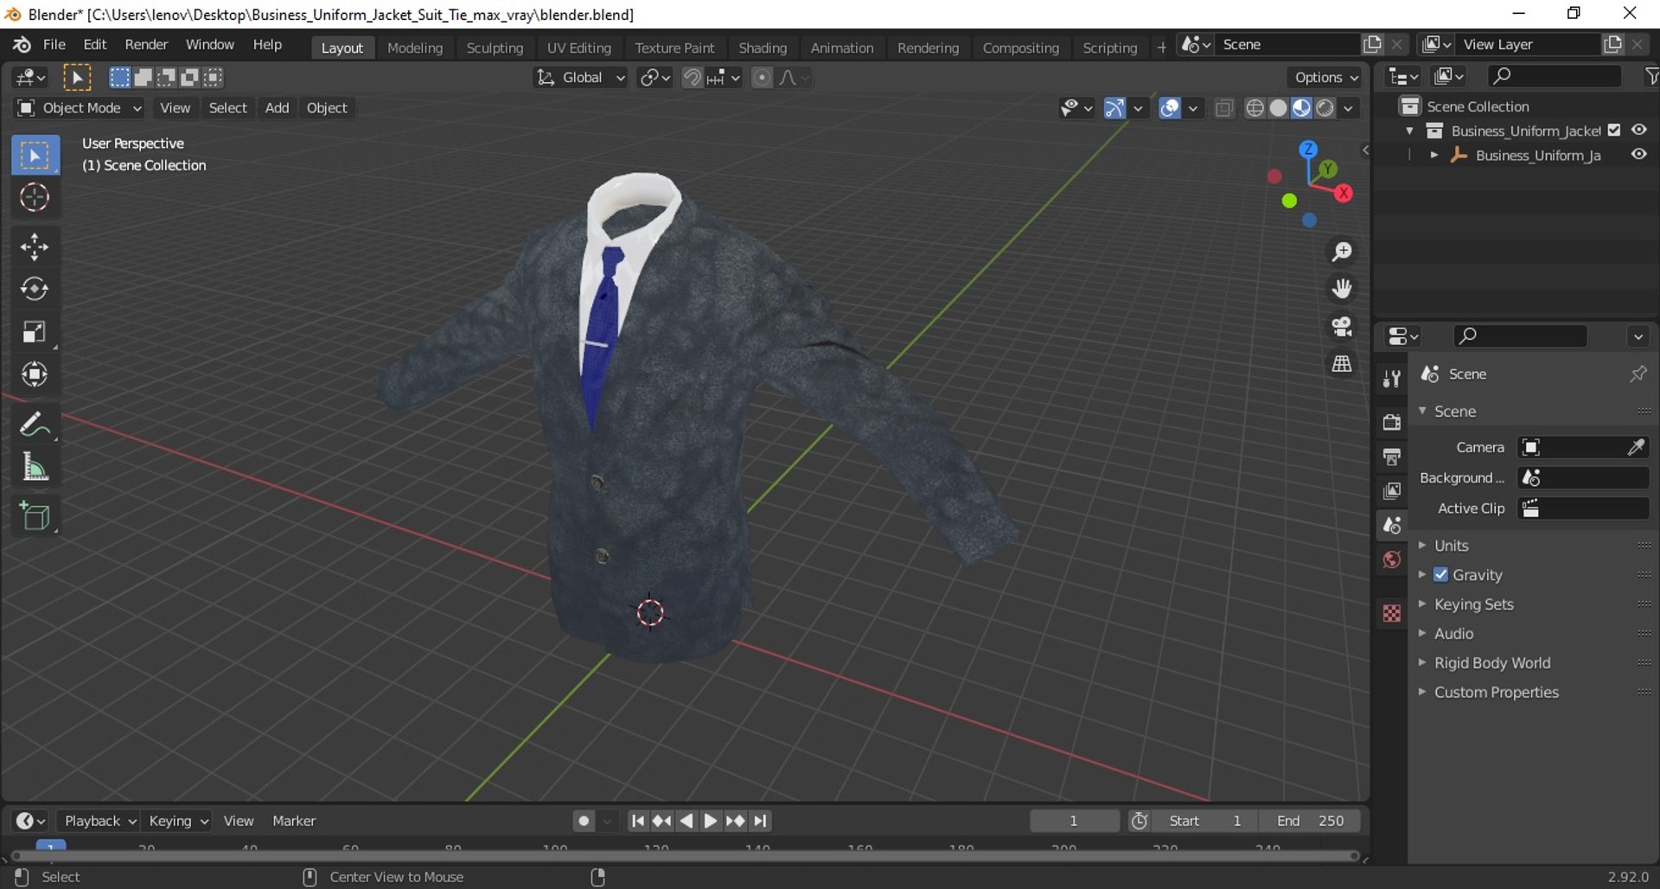Viewport: 1660px width, 889px height.
Task: Jump to the first frame
Action: 637,821
